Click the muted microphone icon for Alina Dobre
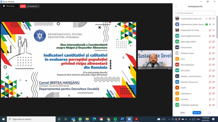 tap(210, 70)
